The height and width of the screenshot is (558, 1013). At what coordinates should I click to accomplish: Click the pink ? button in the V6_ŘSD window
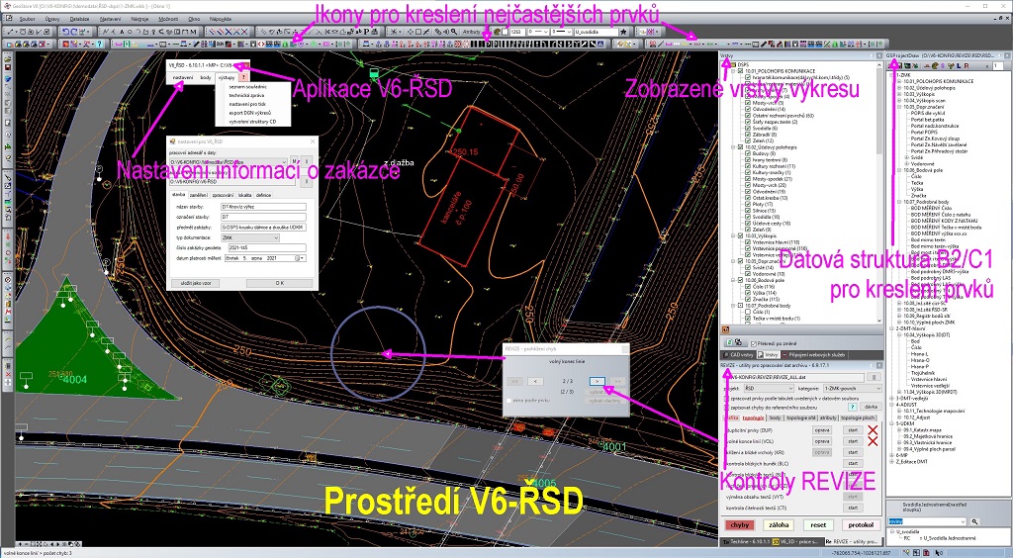[x=243, y=77]
